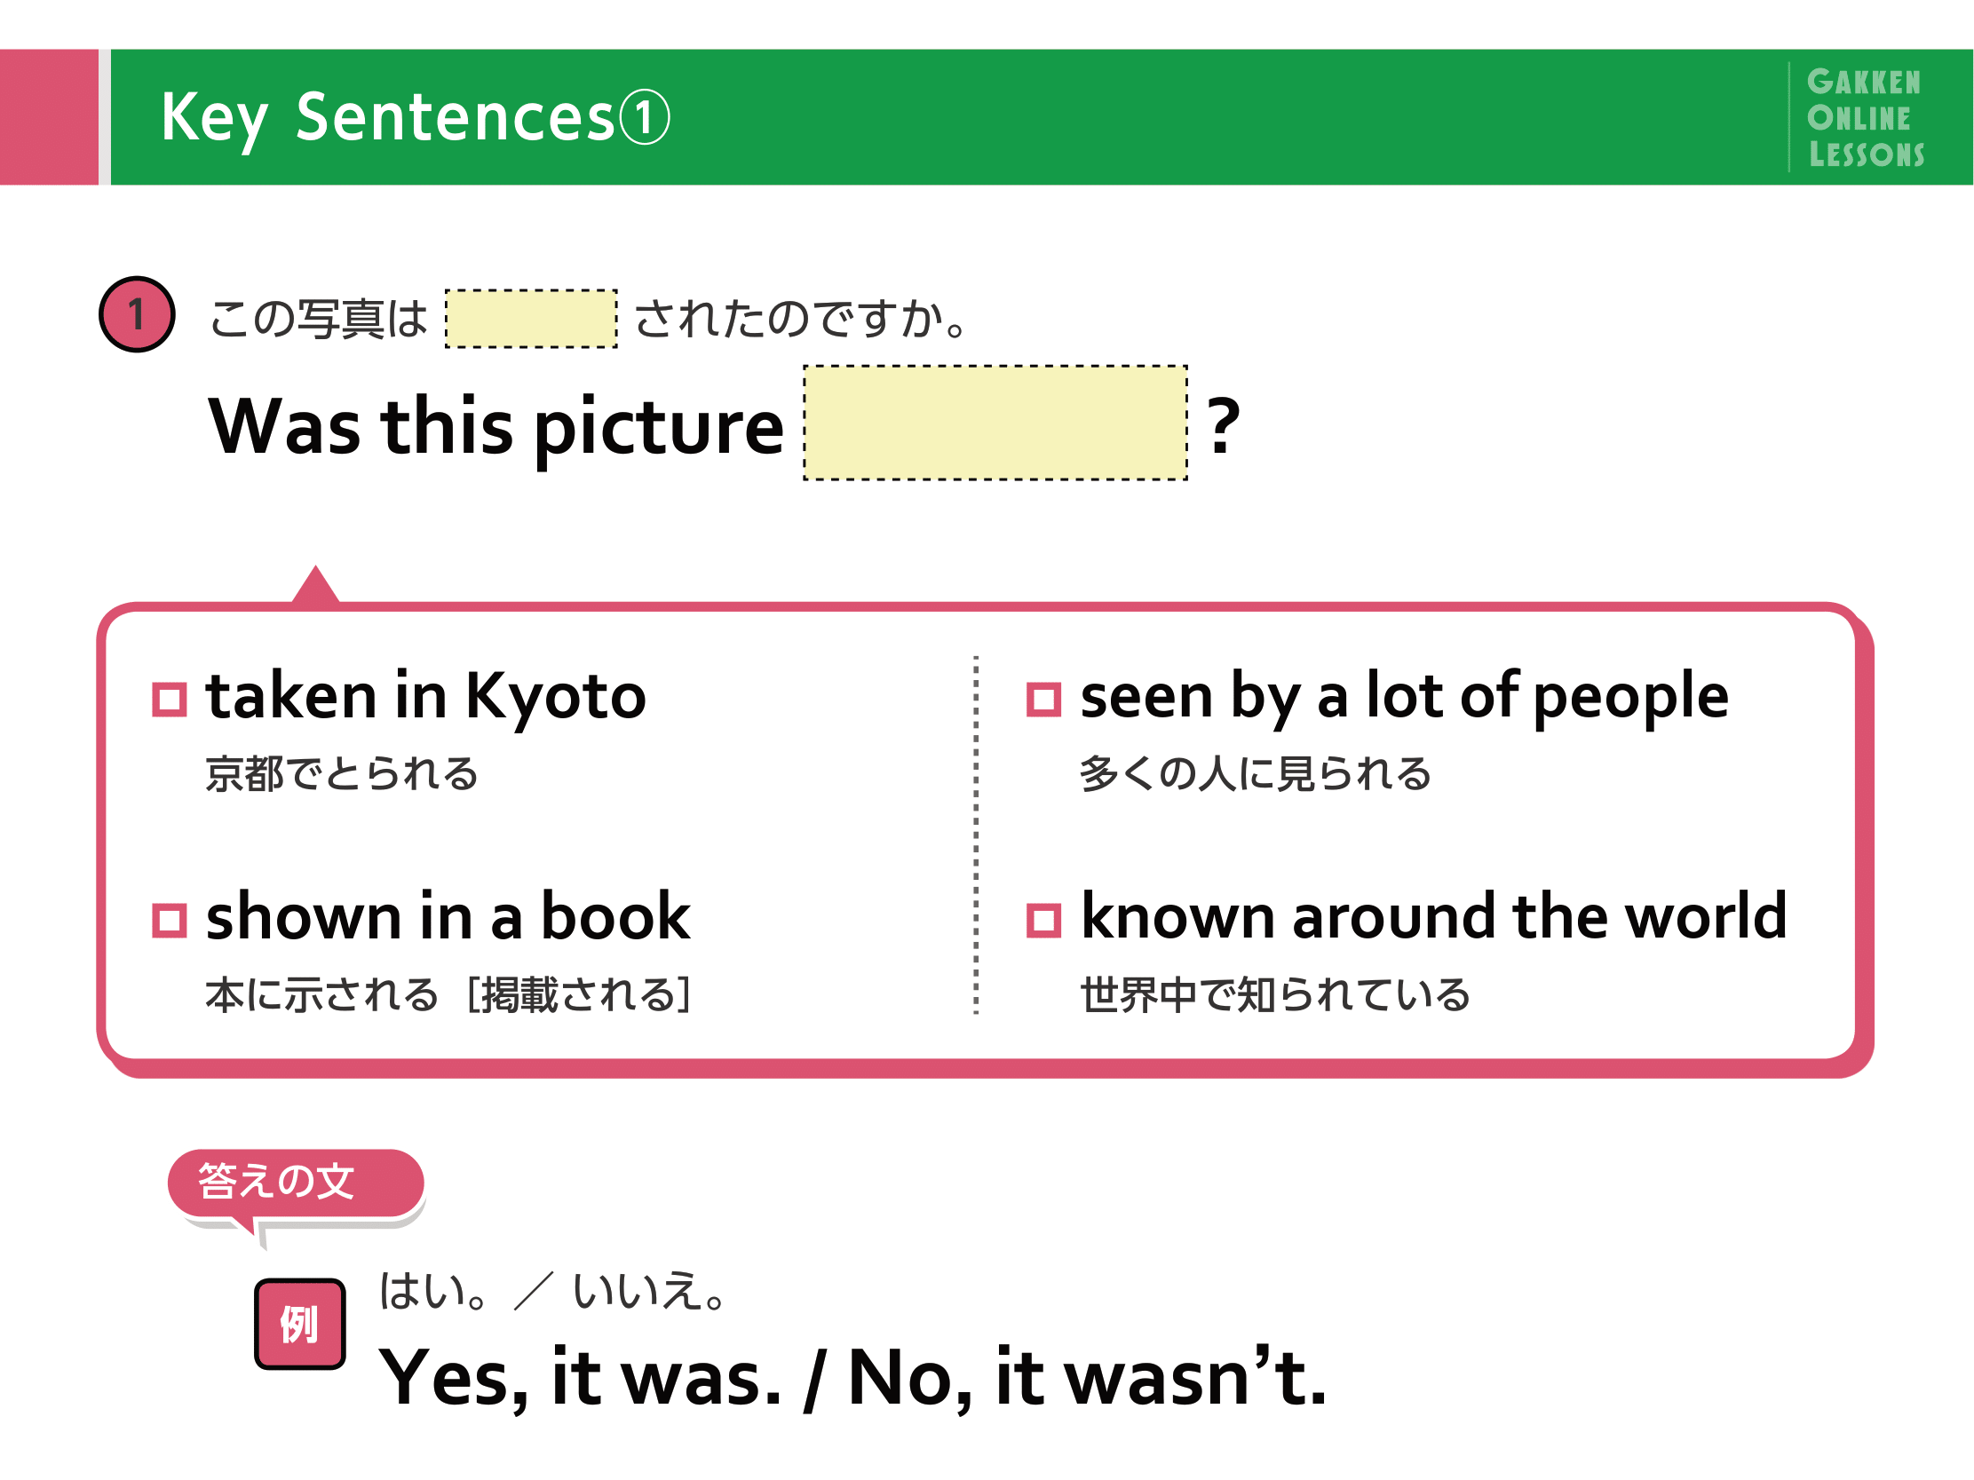Tick the checkbox beside taken in Kyoto
Screen dimensions: 1974x1480
(170, 700)
